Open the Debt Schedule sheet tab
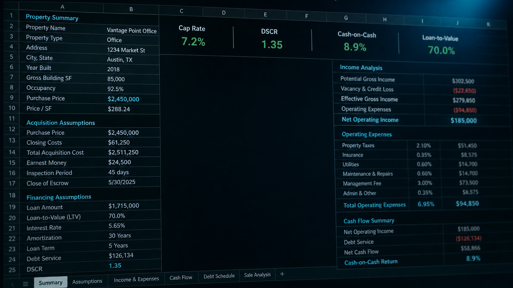 point(219,276)
